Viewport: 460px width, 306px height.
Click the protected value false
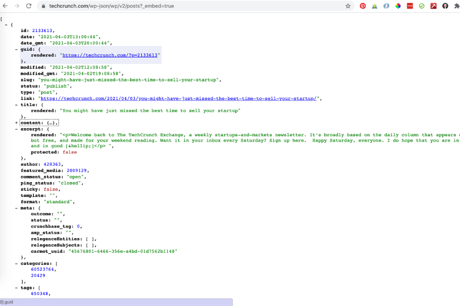(x=69, y=152)
